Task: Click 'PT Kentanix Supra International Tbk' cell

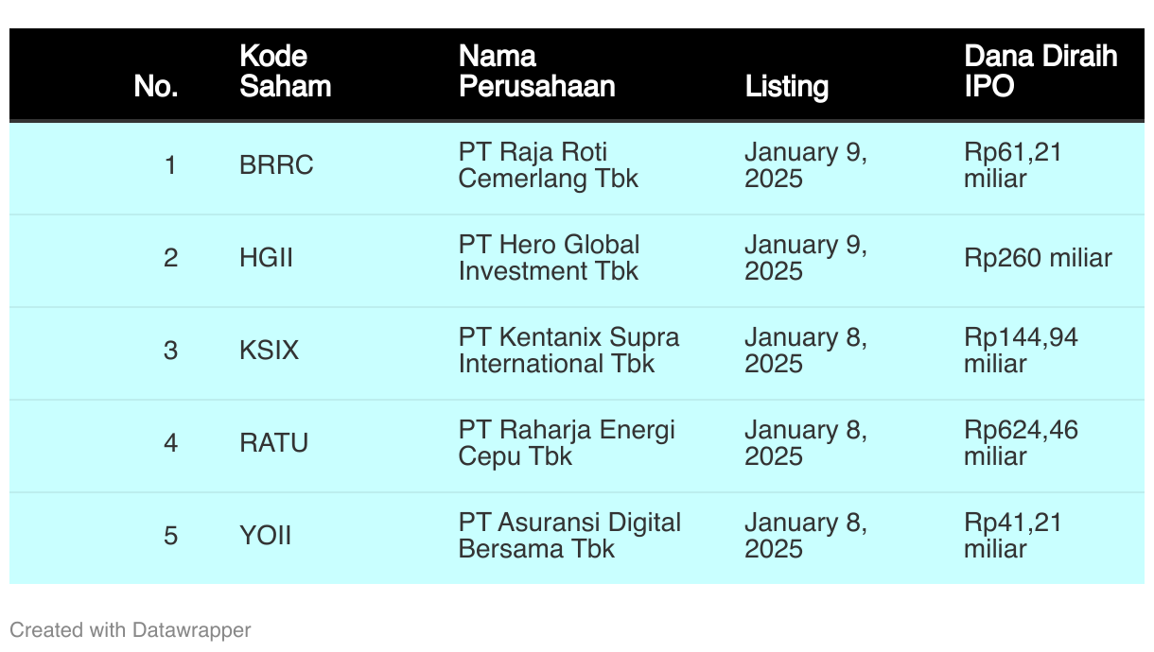Action: pyautogui.click(x=568, y=351)
